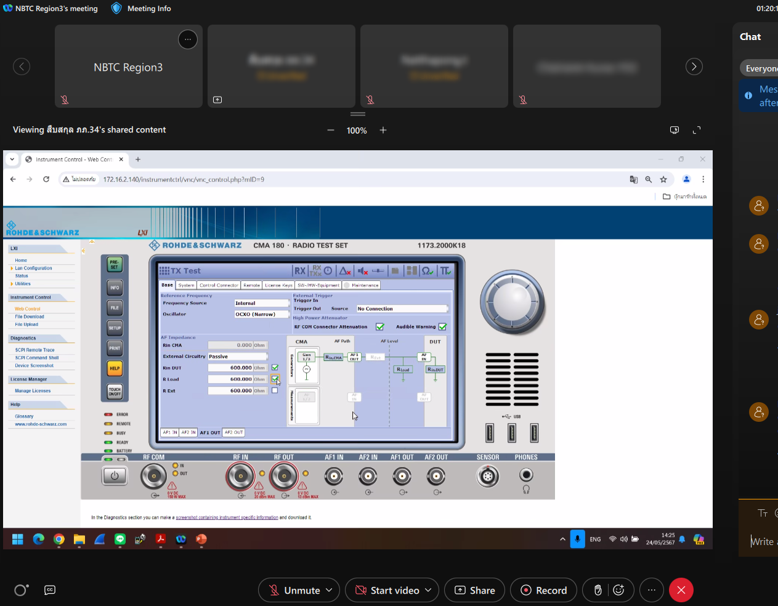Click the Record button in Webex
The width and height of the screenshot is (778, 606).
click(544, 590)
